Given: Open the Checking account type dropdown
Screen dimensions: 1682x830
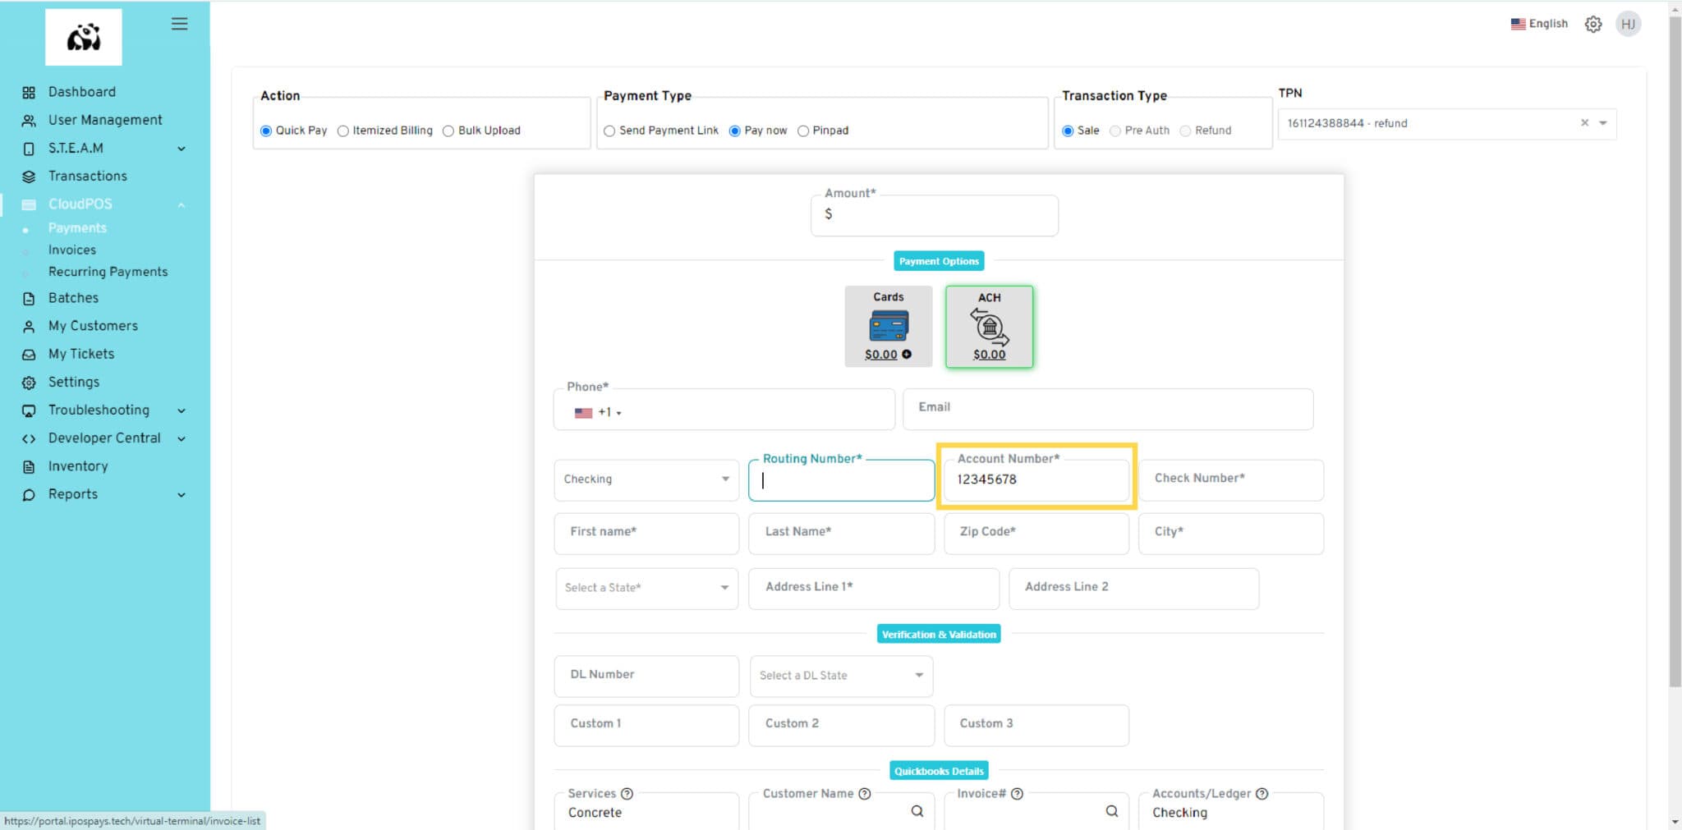Looking at the screenshot, I should pyautogui.click(x=646, y=479).
